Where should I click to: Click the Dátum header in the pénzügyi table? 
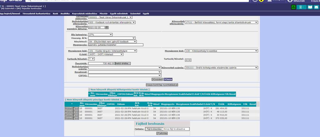click(121, 104)
